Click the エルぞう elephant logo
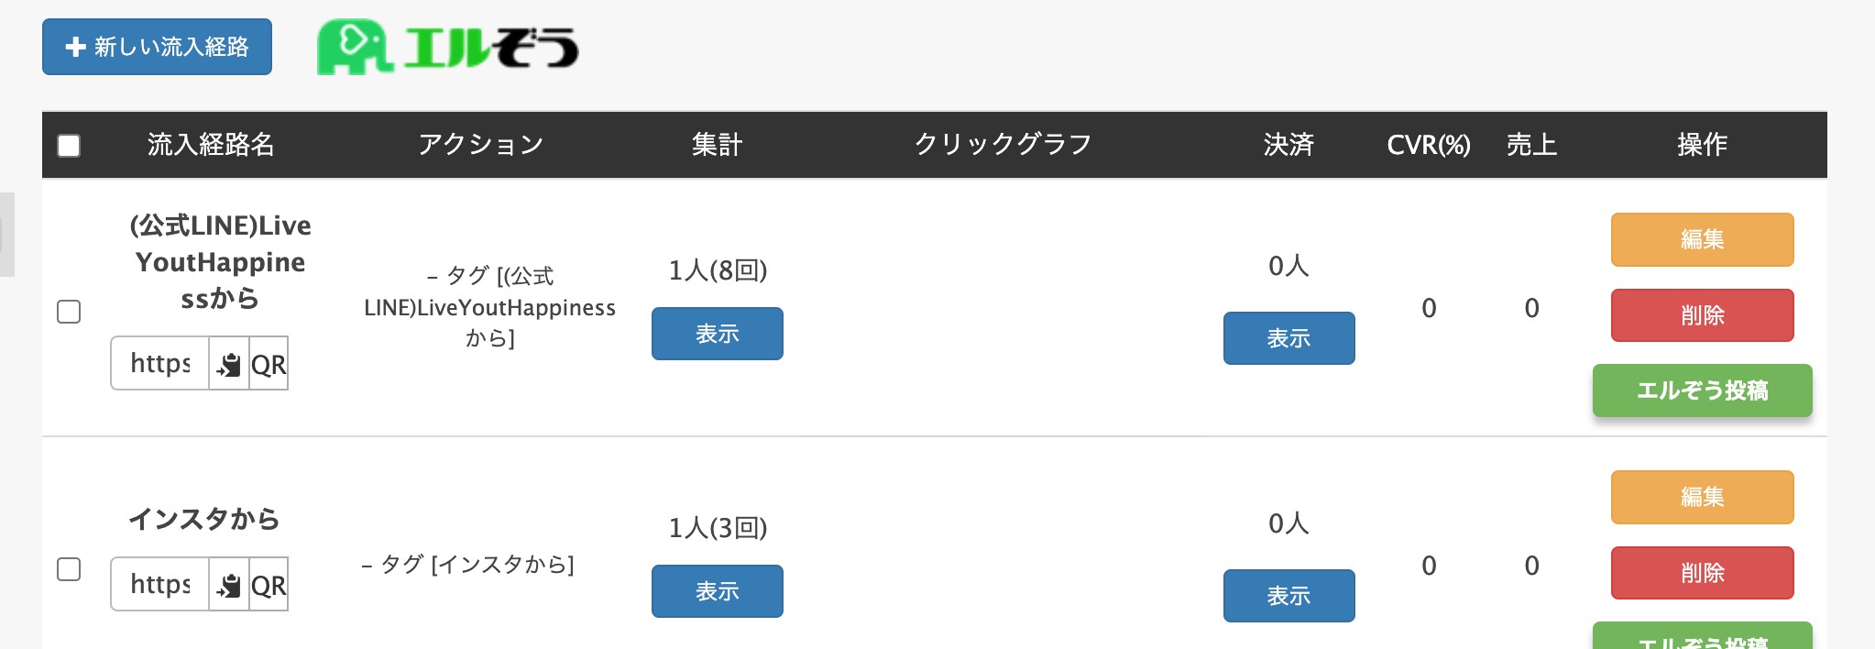 [448, 47]
